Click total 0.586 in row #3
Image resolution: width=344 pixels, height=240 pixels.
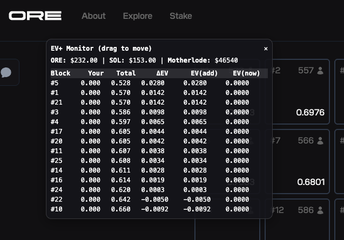(x=120, y=112)
